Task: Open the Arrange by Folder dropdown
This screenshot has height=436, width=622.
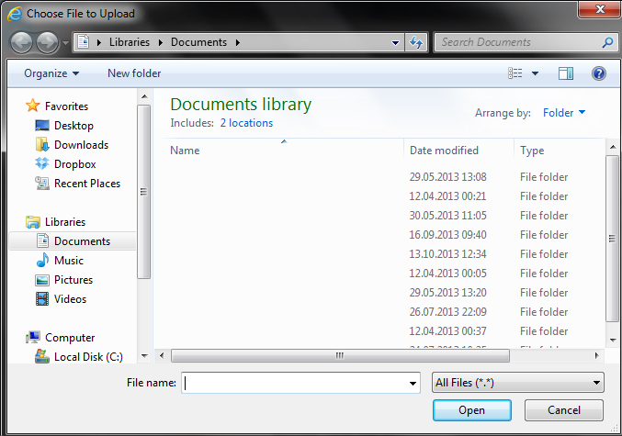Action: (563, 113)
